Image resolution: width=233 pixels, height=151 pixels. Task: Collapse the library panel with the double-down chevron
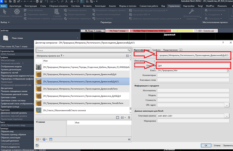tap(129, 118)
